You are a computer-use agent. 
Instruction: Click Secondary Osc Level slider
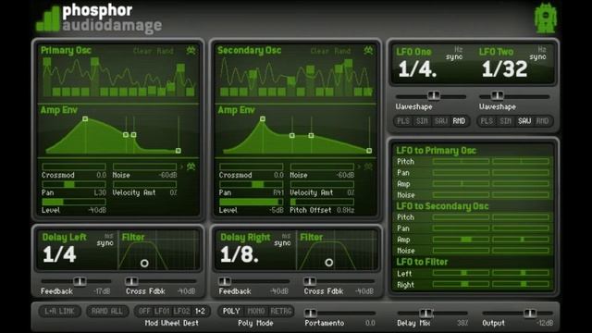[x=251, y=202]
